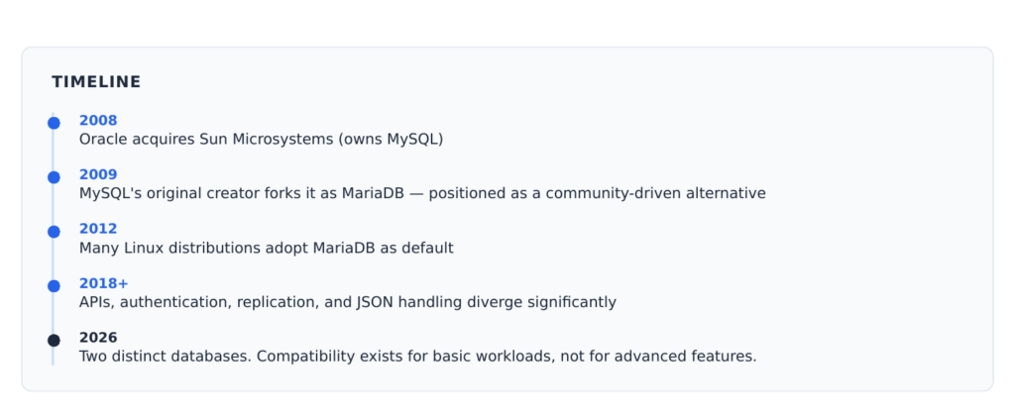
Task: Click the dark dot beside 2026
Action: coord(54,341)
